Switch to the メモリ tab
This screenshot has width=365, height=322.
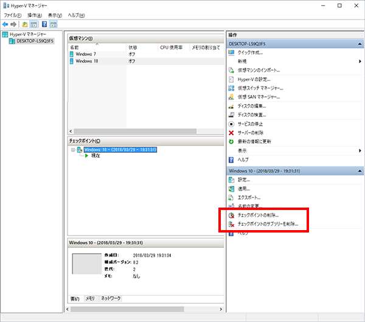(90, 299)
